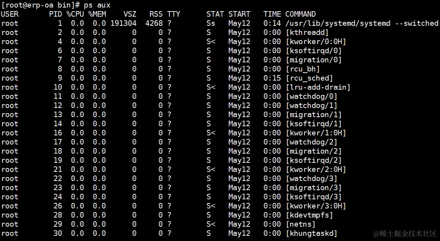The image size is (440, 241).
Task: Click the %CPU column header
Action: click(75, 14)
